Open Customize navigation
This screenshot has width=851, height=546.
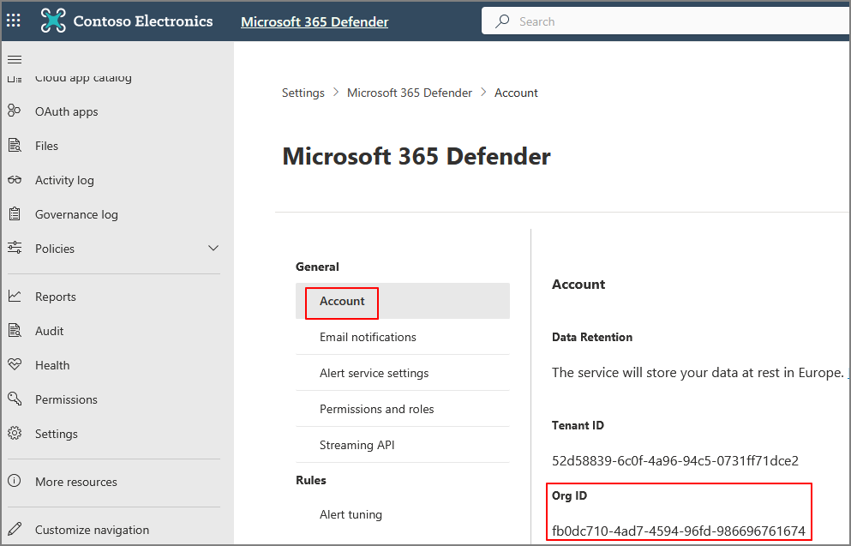[92, 530]
